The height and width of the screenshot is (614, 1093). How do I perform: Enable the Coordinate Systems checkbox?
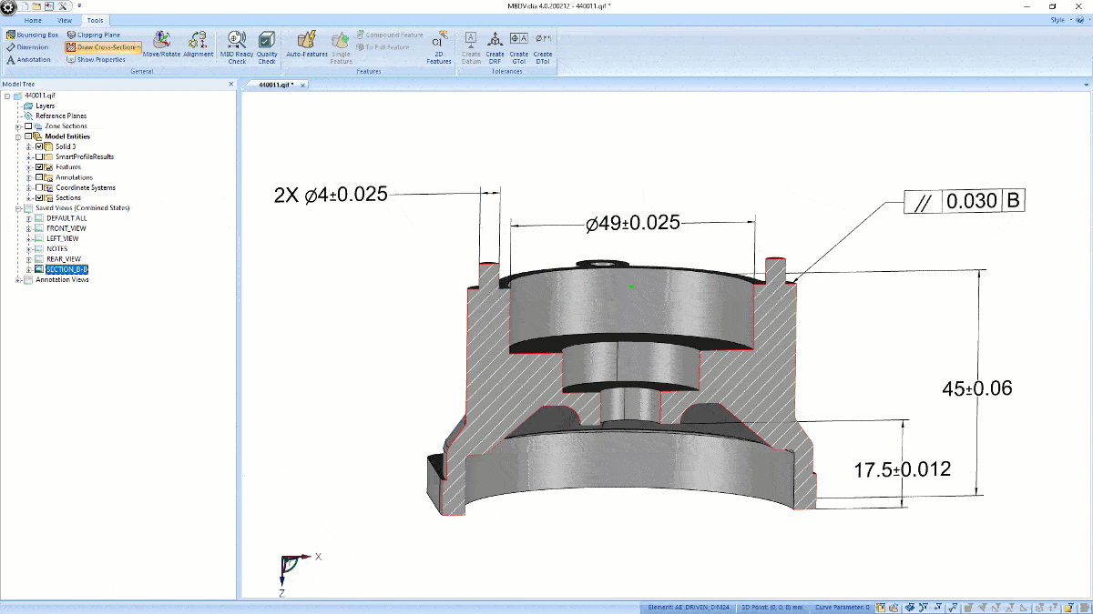40,187
